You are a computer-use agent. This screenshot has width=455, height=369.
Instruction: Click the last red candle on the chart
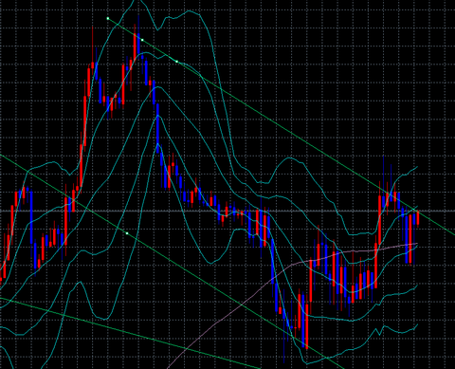pyautogui.click(x=418, y=219)
